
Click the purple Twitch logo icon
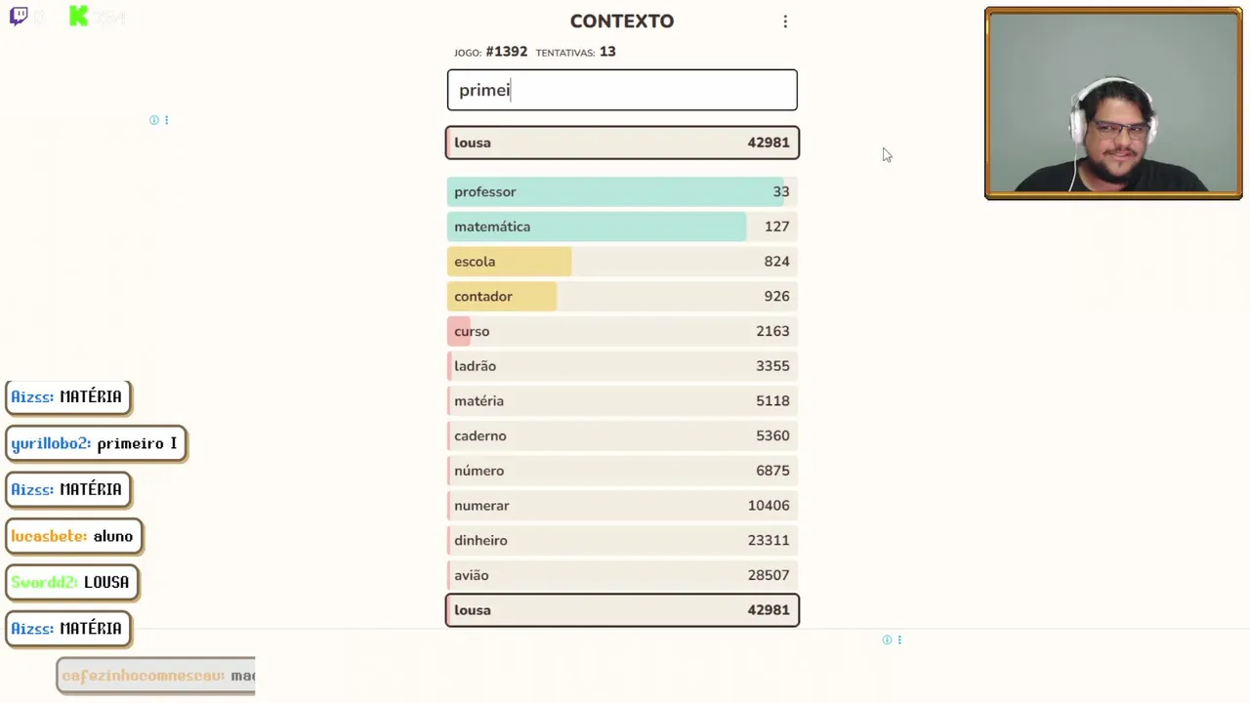19,16
